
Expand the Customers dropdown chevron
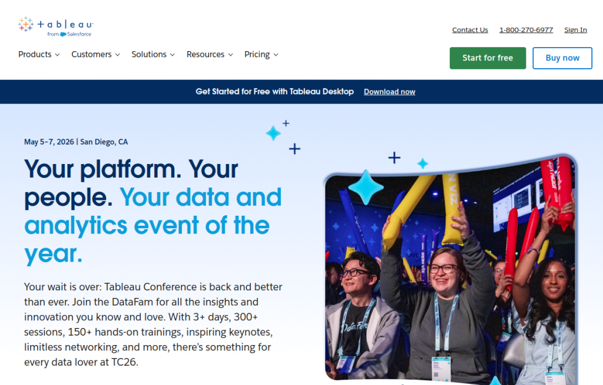pos(118,55)
